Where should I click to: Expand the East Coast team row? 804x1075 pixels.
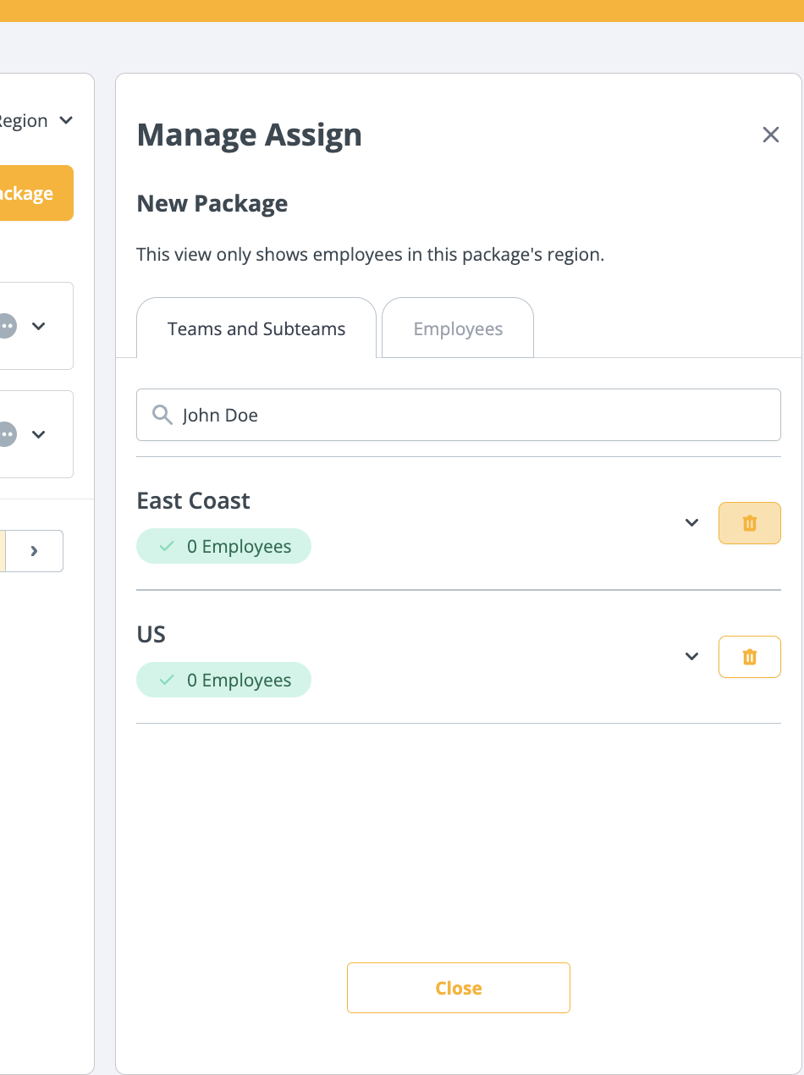[691, 523]
